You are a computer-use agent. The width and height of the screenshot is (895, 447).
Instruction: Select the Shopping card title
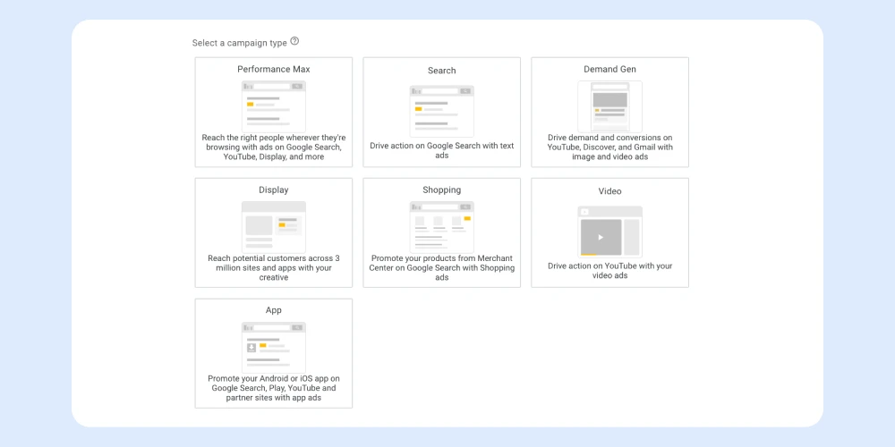point(442,190)
